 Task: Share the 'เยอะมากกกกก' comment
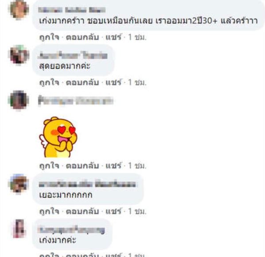[113, 211]
